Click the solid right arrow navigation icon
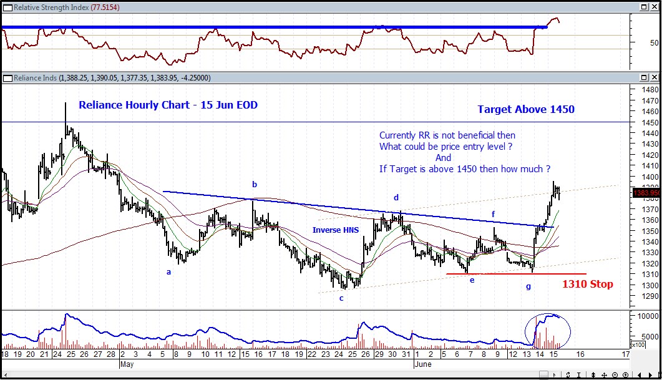Screen dimensions: 662x380 point(651,375)
